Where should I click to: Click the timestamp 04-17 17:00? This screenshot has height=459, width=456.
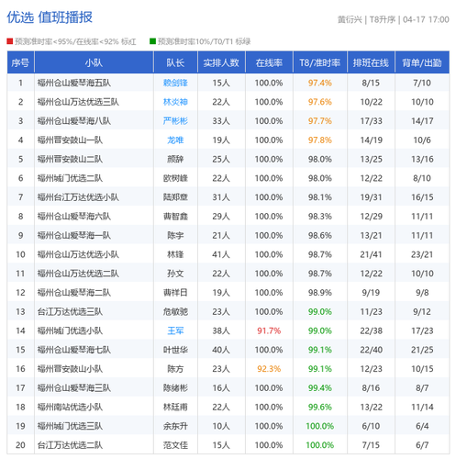point(426,19)
